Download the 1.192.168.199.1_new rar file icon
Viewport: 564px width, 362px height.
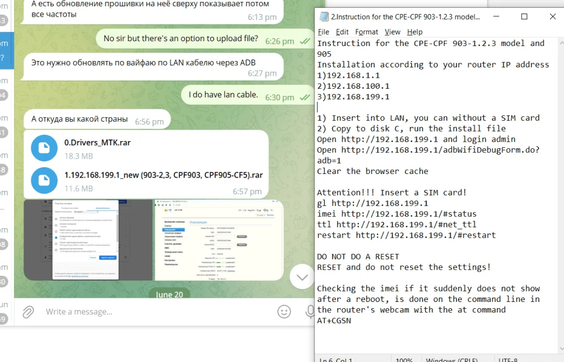click(x=44, y=180)
